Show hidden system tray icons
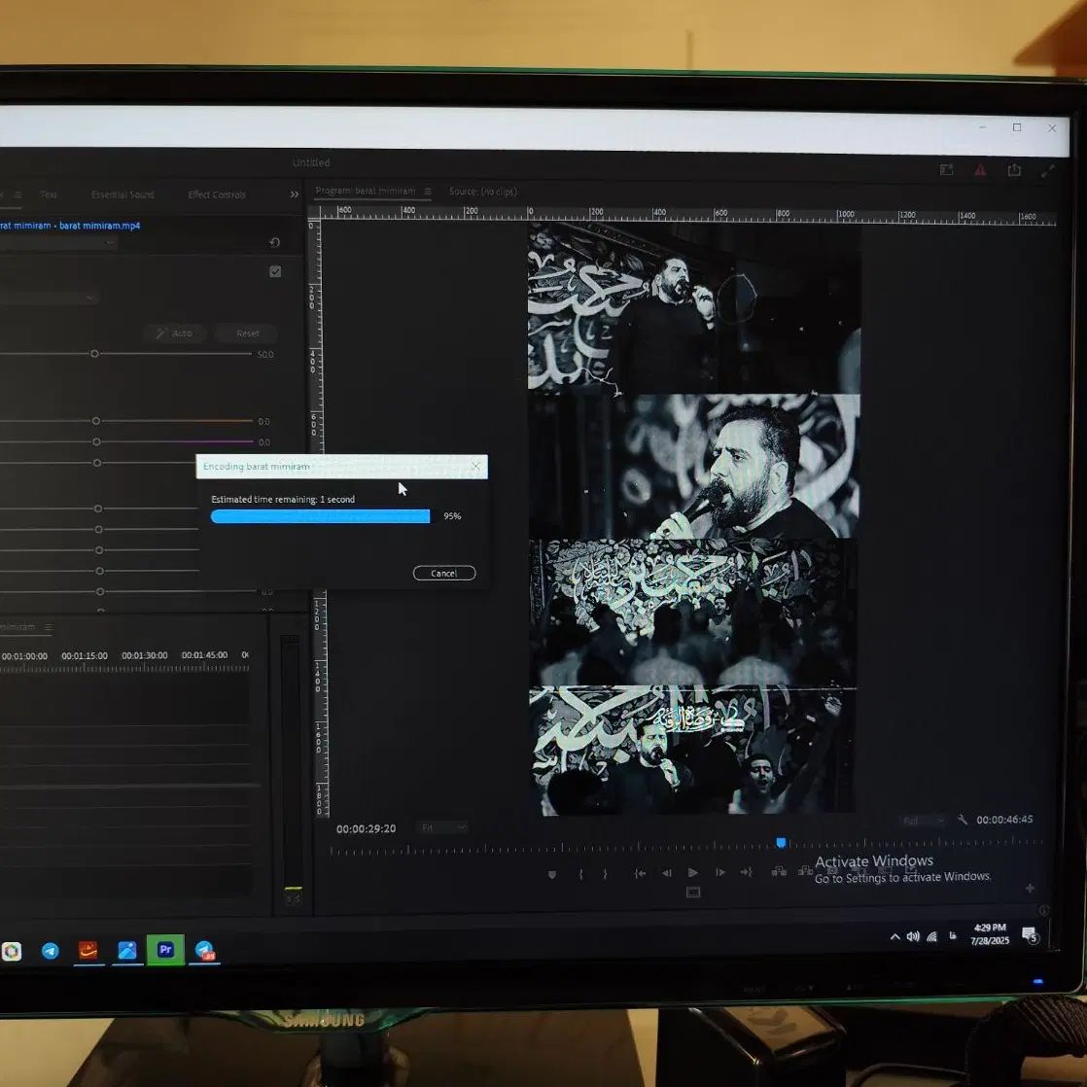The height and width of the screenshot is (1087, 1087). 894,936
